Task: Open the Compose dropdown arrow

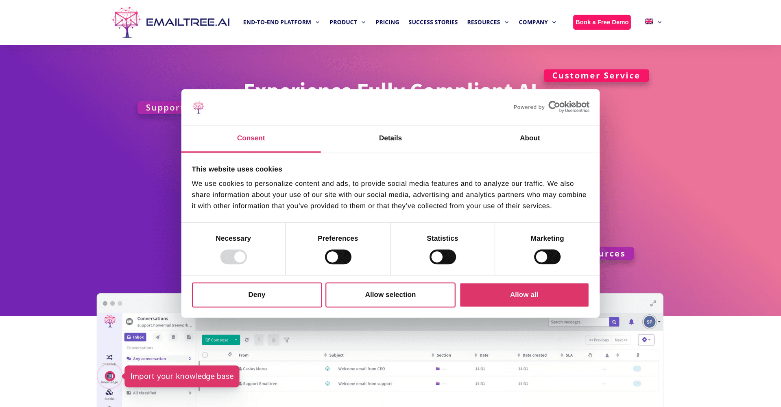Action: [x=236, y=340]
